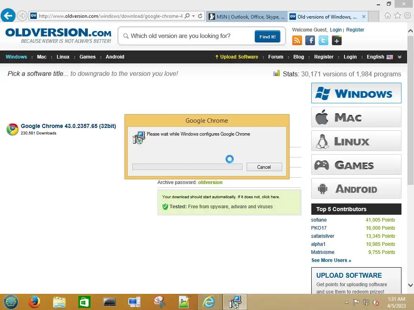Open the English language selector
The image size is (414, 310).
click(380, 57)
